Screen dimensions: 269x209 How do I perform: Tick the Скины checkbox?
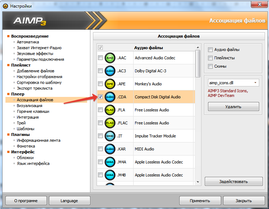[210, 66]
